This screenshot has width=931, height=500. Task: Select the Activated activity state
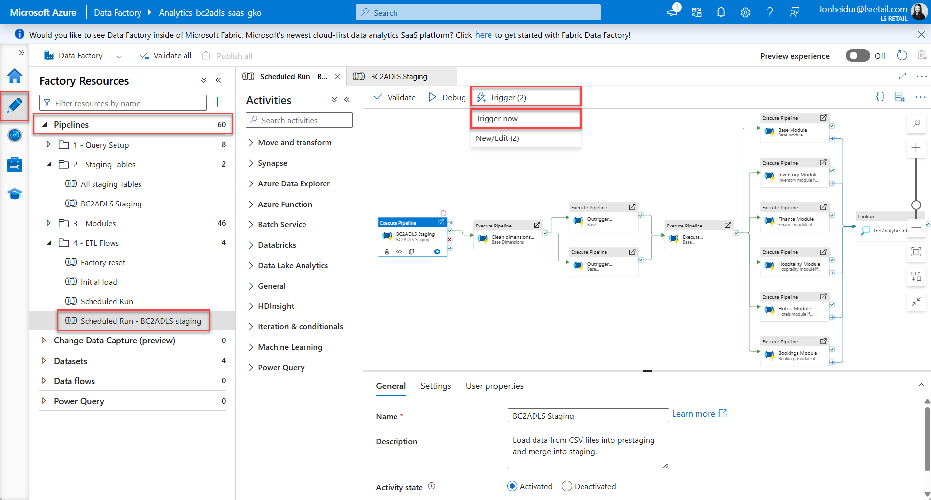[x=512, y=486]
